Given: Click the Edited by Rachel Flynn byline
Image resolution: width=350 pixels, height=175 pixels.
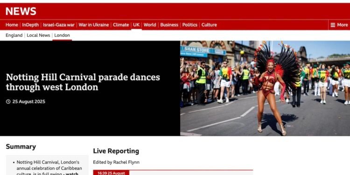Looking at the screenshot, I should [x=116, y=162].
